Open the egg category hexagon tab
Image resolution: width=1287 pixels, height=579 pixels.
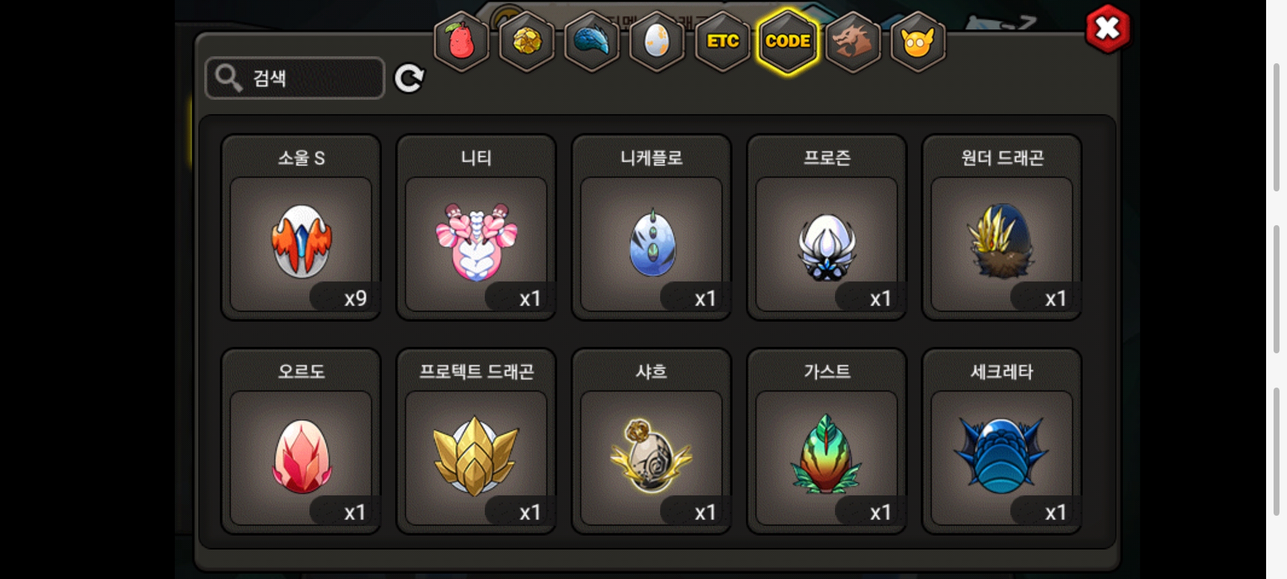tap(657, 42)
